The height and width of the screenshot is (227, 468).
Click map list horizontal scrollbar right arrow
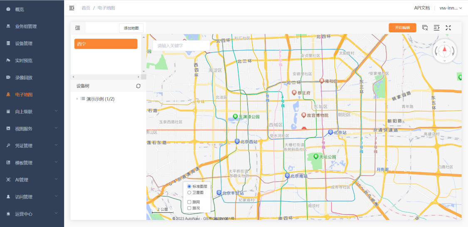(139, 77)
